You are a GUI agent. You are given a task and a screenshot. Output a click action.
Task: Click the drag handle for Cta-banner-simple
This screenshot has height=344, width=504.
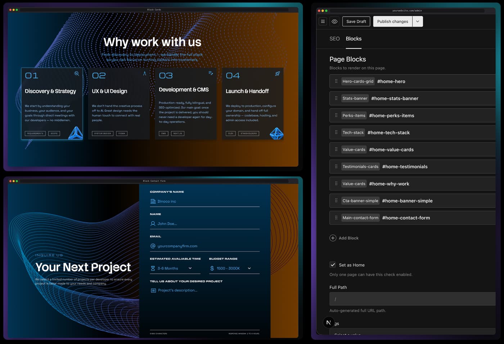click(336, 201)
